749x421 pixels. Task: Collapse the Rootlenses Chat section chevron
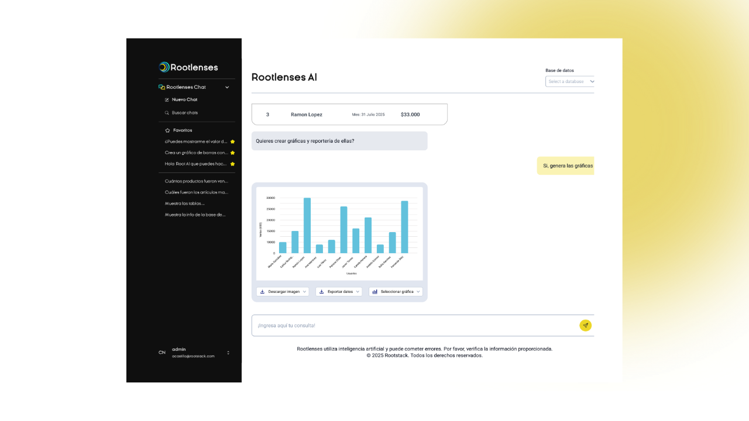click(x=227, y=87)
